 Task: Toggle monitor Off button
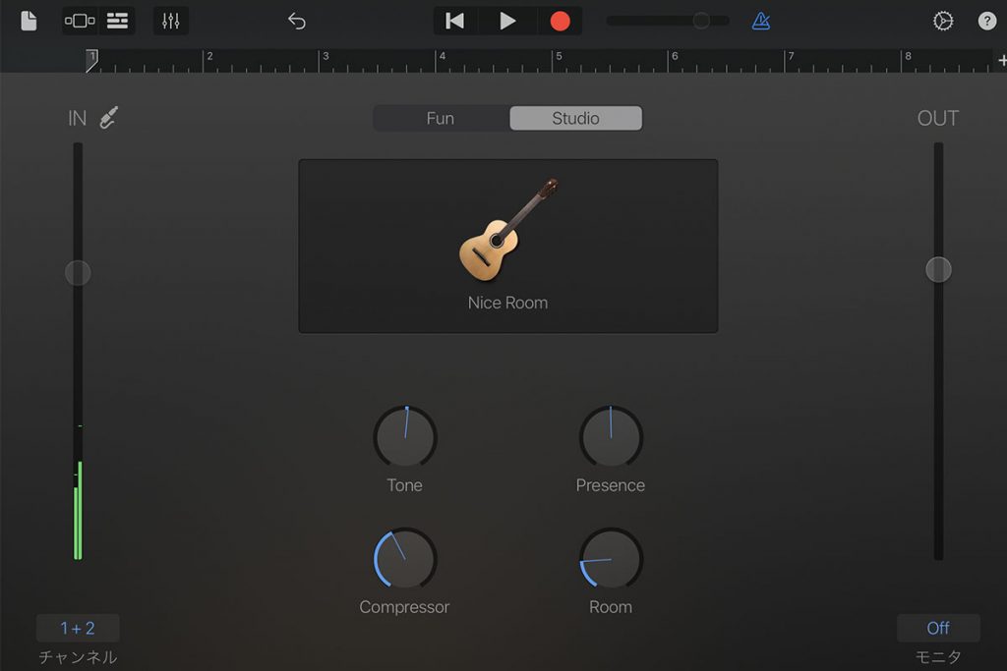pos(938,628)
